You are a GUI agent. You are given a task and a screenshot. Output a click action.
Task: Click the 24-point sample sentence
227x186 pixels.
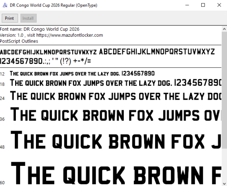point(115,96)
